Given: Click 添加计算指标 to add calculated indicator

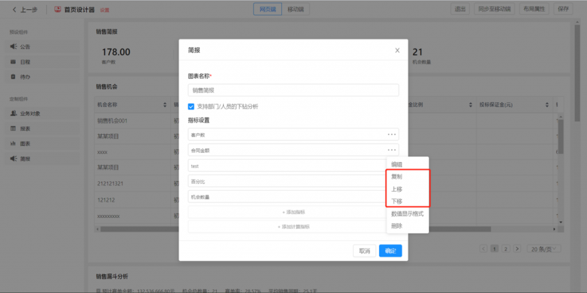Looking at the screenshot, I should pos(293,227).
